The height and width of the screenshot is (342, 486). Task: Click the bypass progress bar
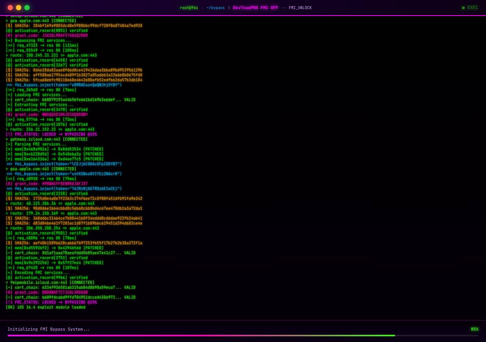[243, 336]
